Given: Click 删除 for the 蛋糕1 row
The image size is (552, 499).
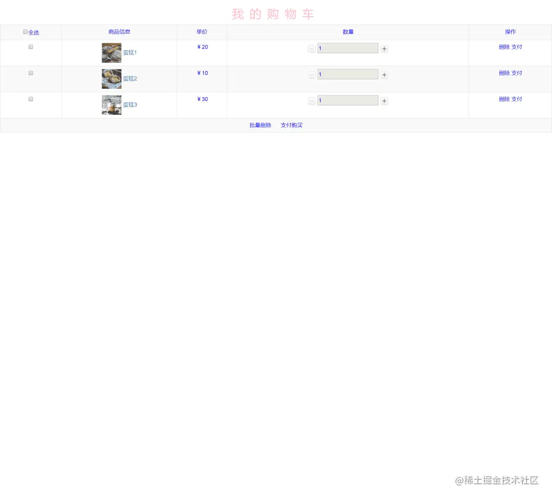Looking at the screenshot, I should 504,47.
